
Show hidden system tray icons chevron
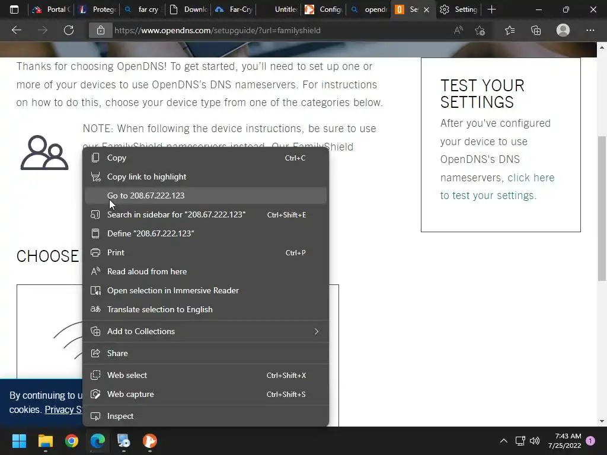point(504,441)
